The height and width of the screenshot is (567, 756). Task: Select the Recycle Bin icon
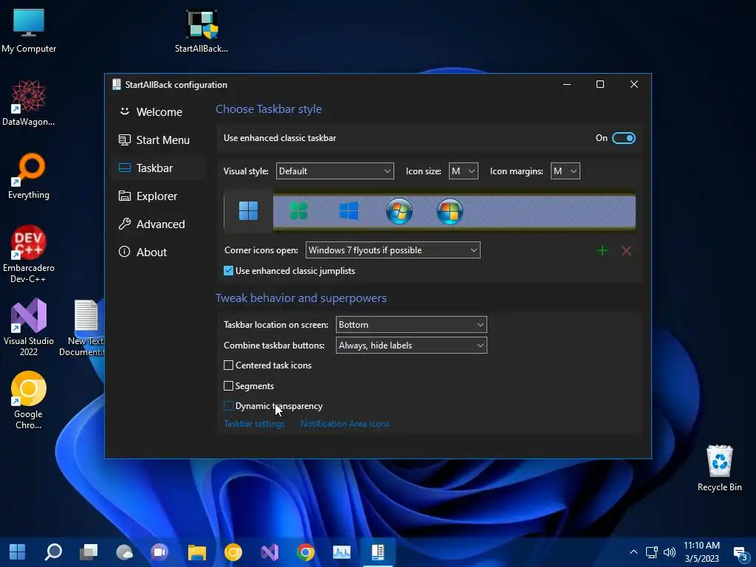[719, 468]
